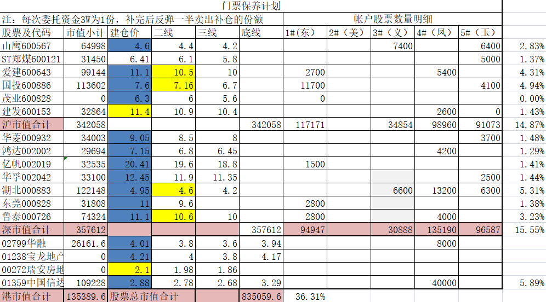Click the stock cell 国投600886
The height and width of the screenshot is (302, 546).
pos(32,85)
